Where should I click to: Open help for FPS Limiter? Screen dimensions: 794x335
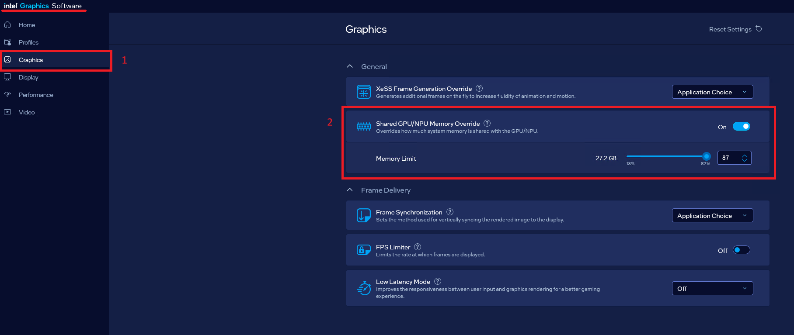pyautogui.click(x=418, y=247)
